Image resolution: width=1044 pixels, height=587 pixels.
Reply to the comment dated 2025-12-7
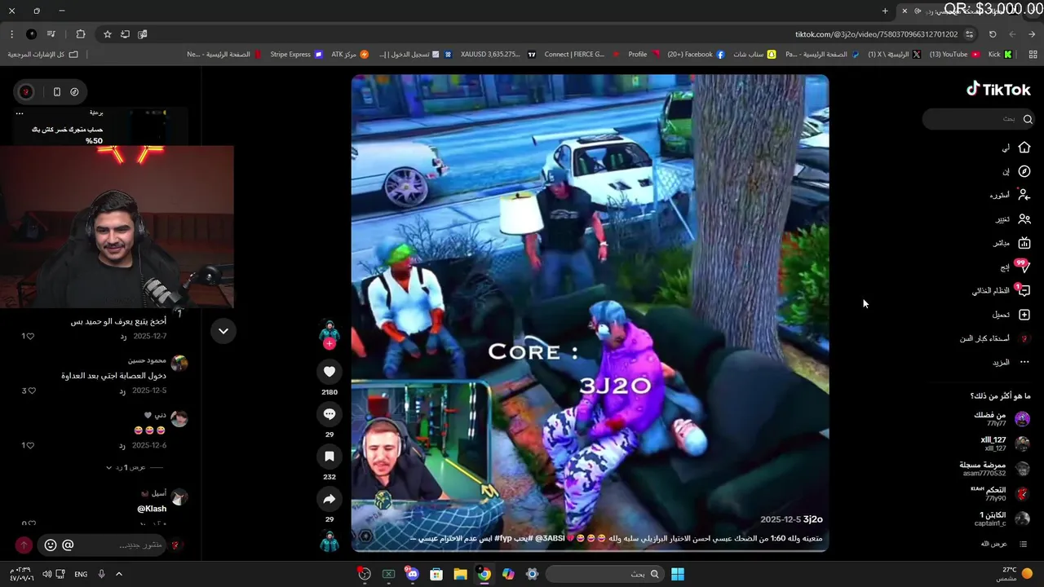point(122,336)
